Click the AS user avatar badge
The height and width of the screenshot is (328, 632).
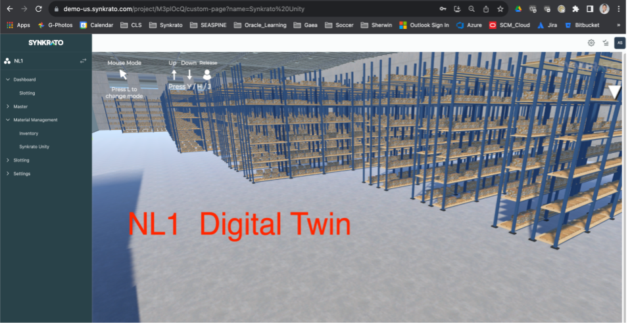(x=620, y=43)
